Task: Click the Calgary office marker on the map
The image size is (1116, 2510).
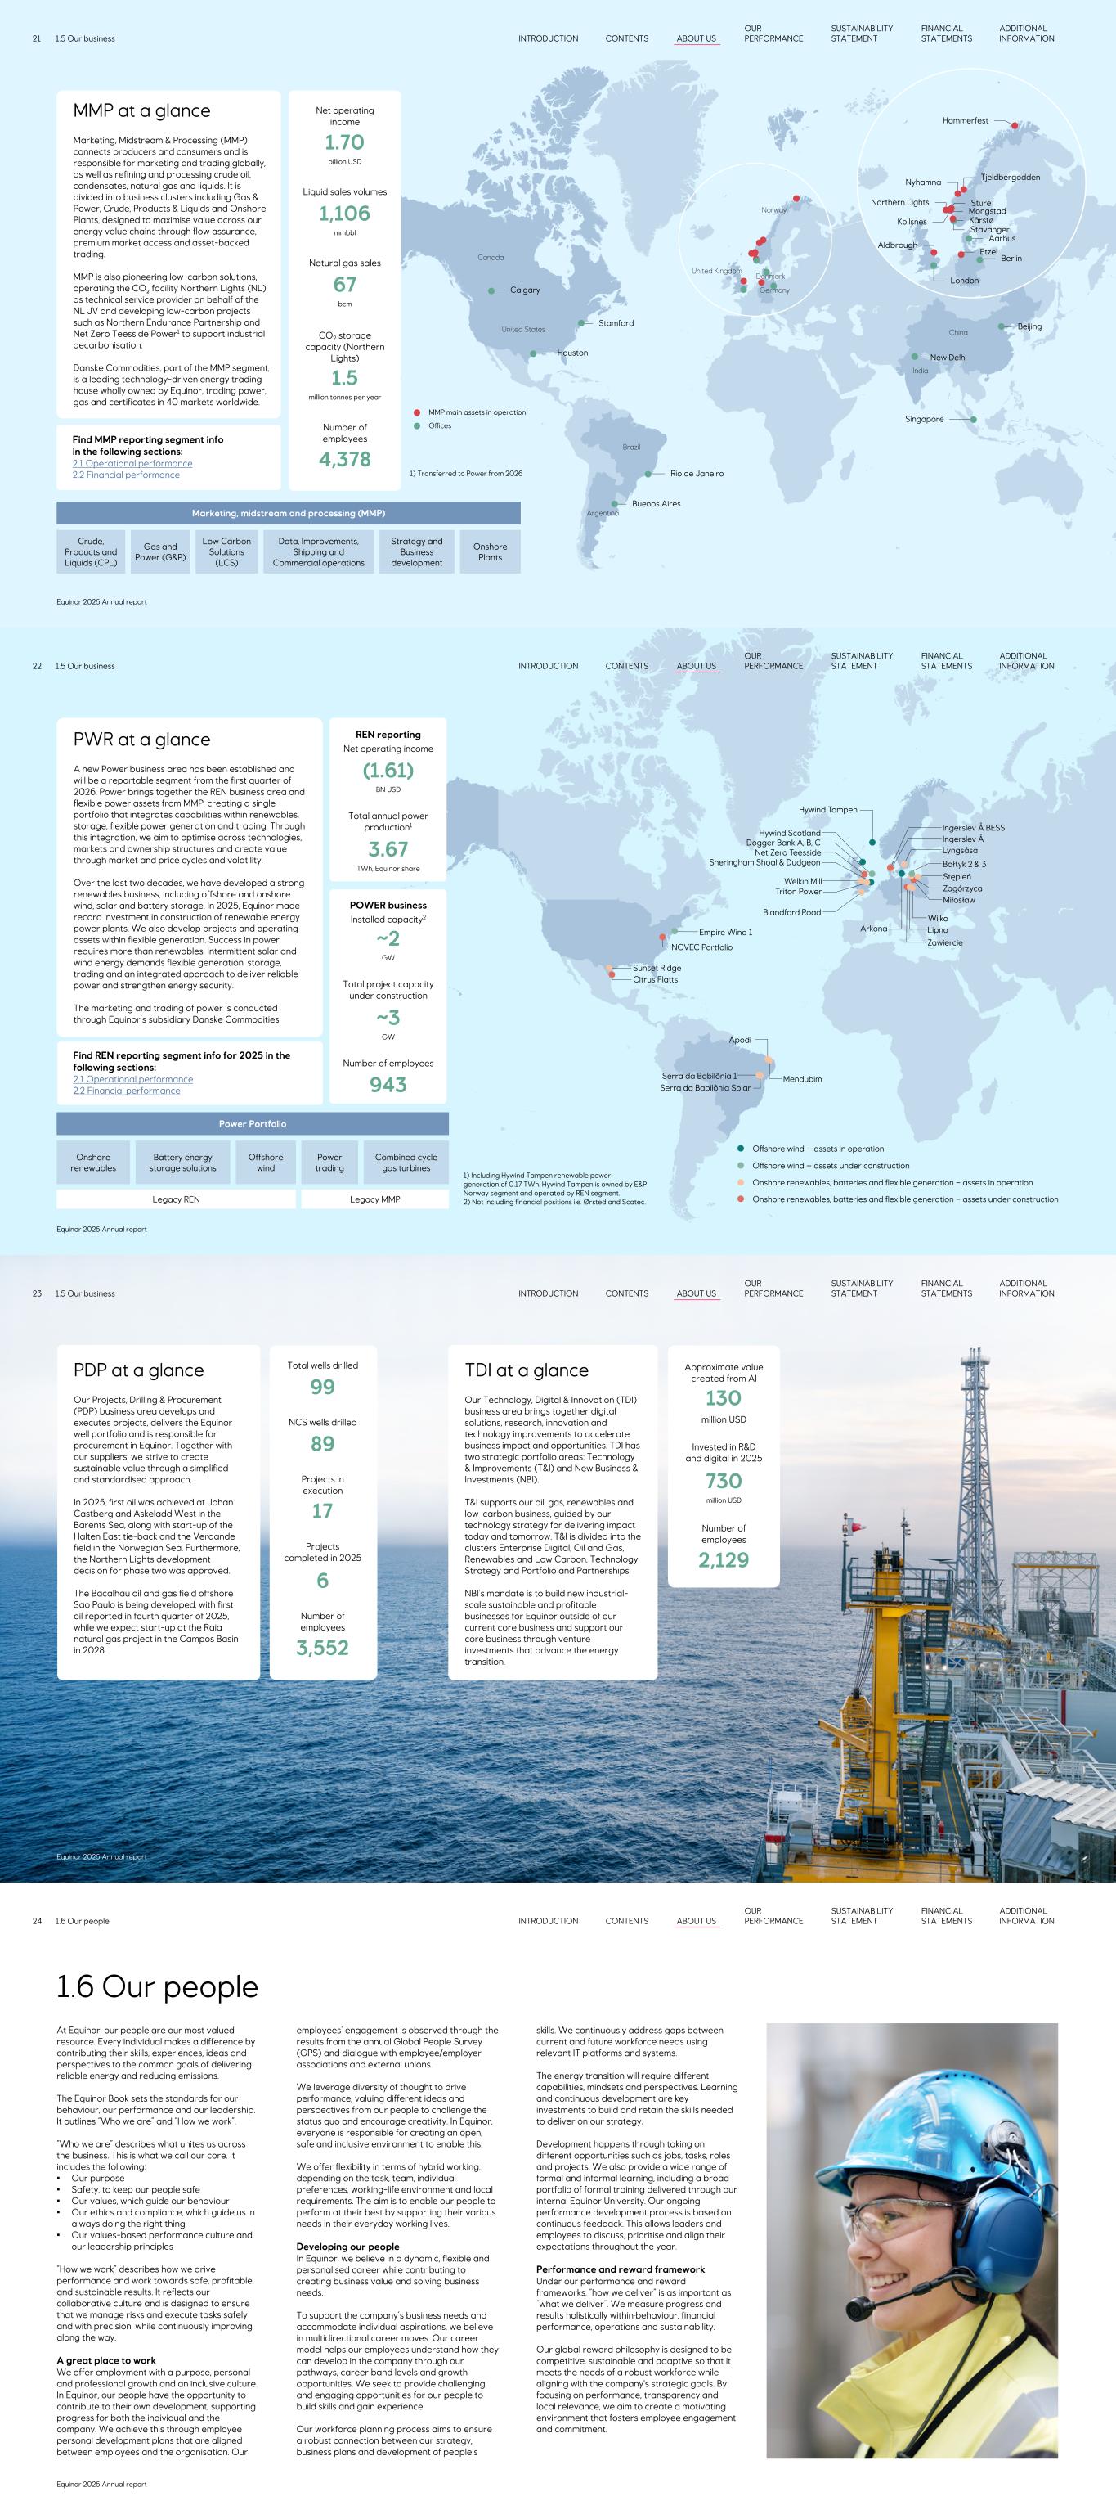Action: click(491, 290)
